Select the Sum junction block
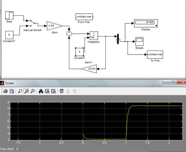Screen dimensions: 186x152 coord(69,34)
